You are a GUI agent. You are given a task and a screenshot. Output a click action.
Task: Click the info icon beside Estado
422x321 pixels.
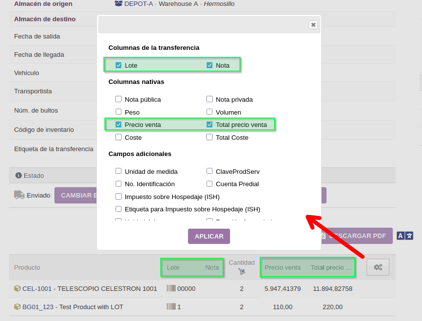point(19,175)
